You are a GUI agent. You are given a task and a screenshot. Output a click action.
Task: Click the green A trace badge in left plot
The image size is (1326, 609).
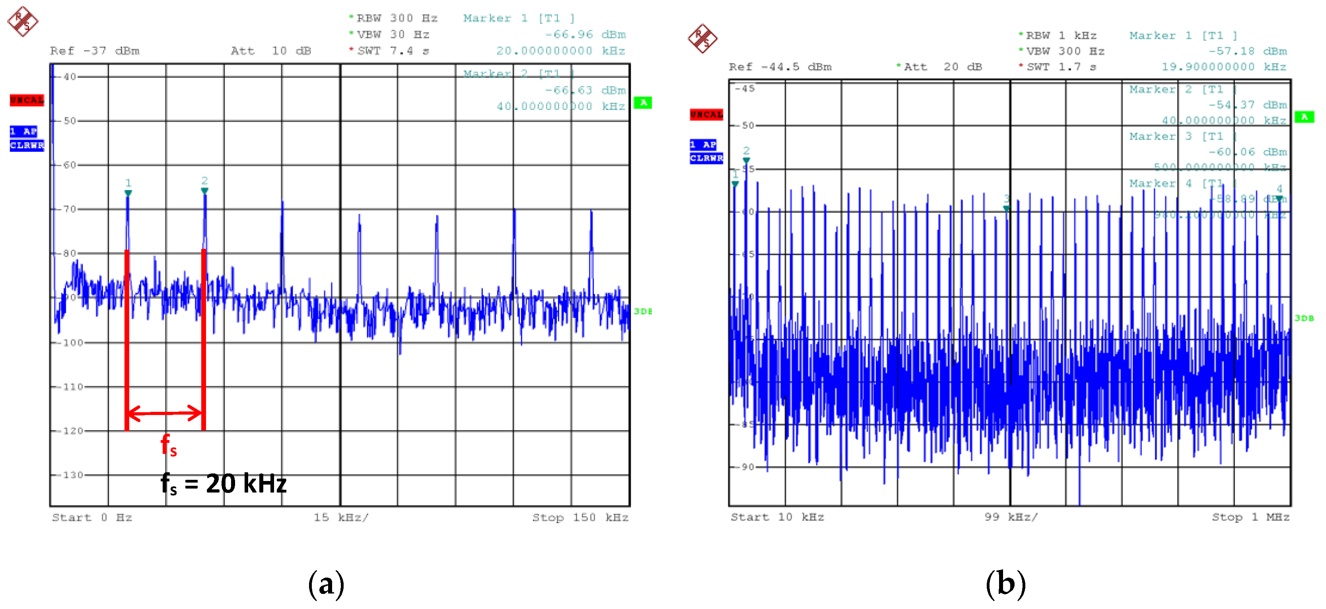coord(642,103)
